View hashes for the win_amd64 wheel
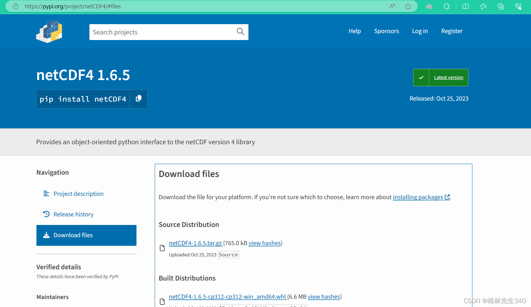This screenshot has height=307, width=531. coord(324,296)
